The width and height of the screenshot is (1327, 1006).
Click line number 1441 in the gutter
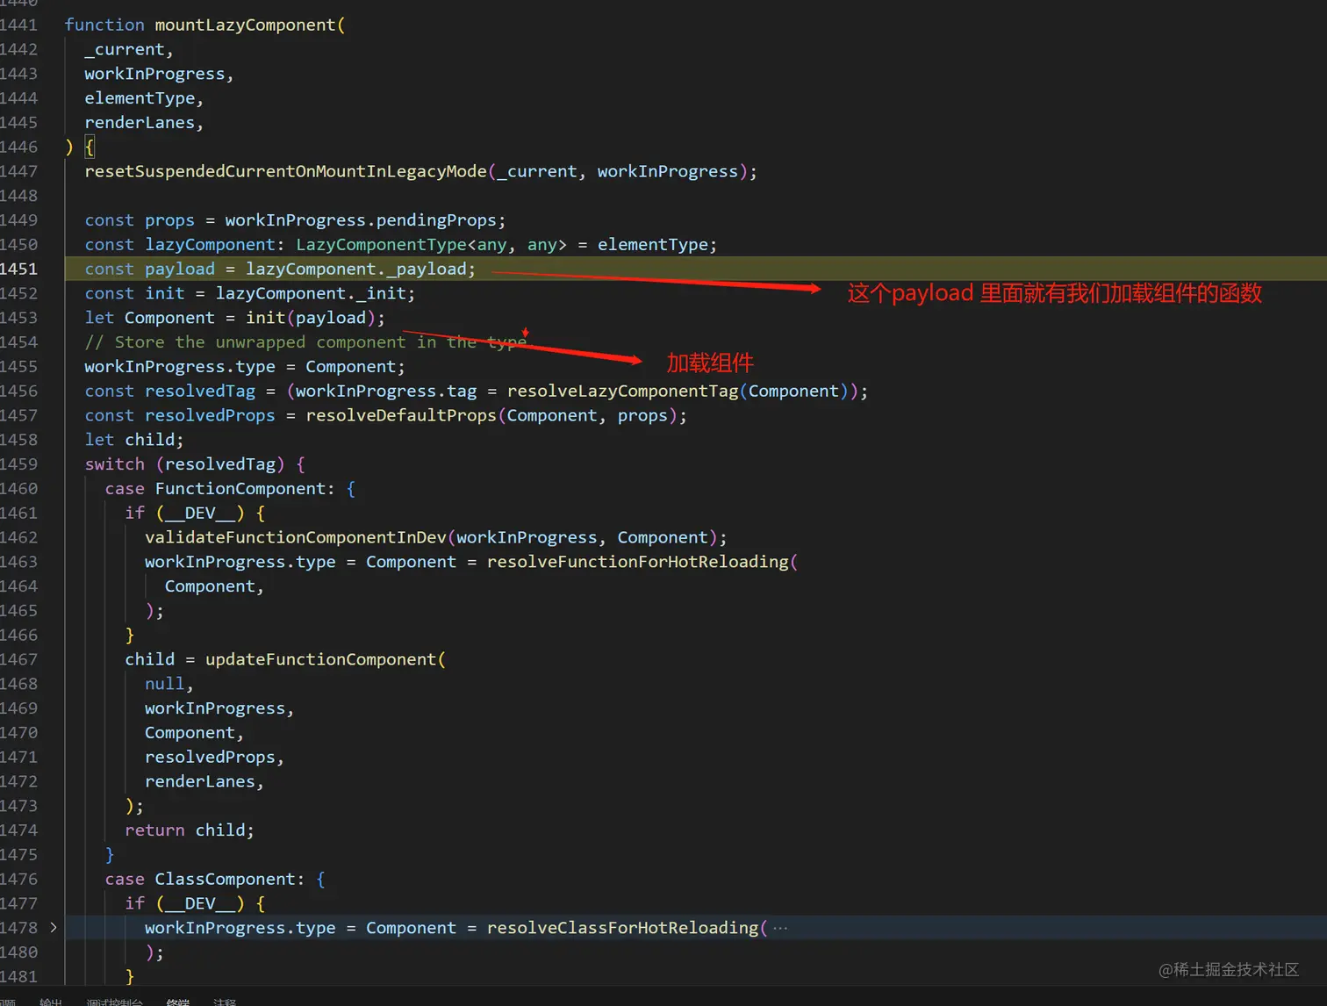[x=18, y=25]
